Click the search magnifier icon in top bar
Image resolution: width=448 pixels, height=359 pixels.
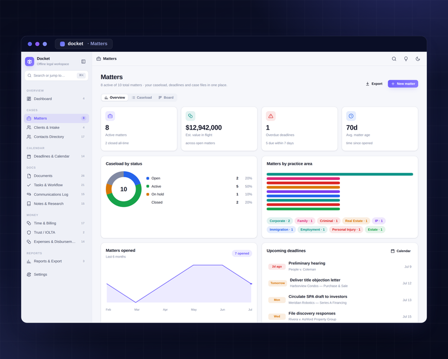394,59
